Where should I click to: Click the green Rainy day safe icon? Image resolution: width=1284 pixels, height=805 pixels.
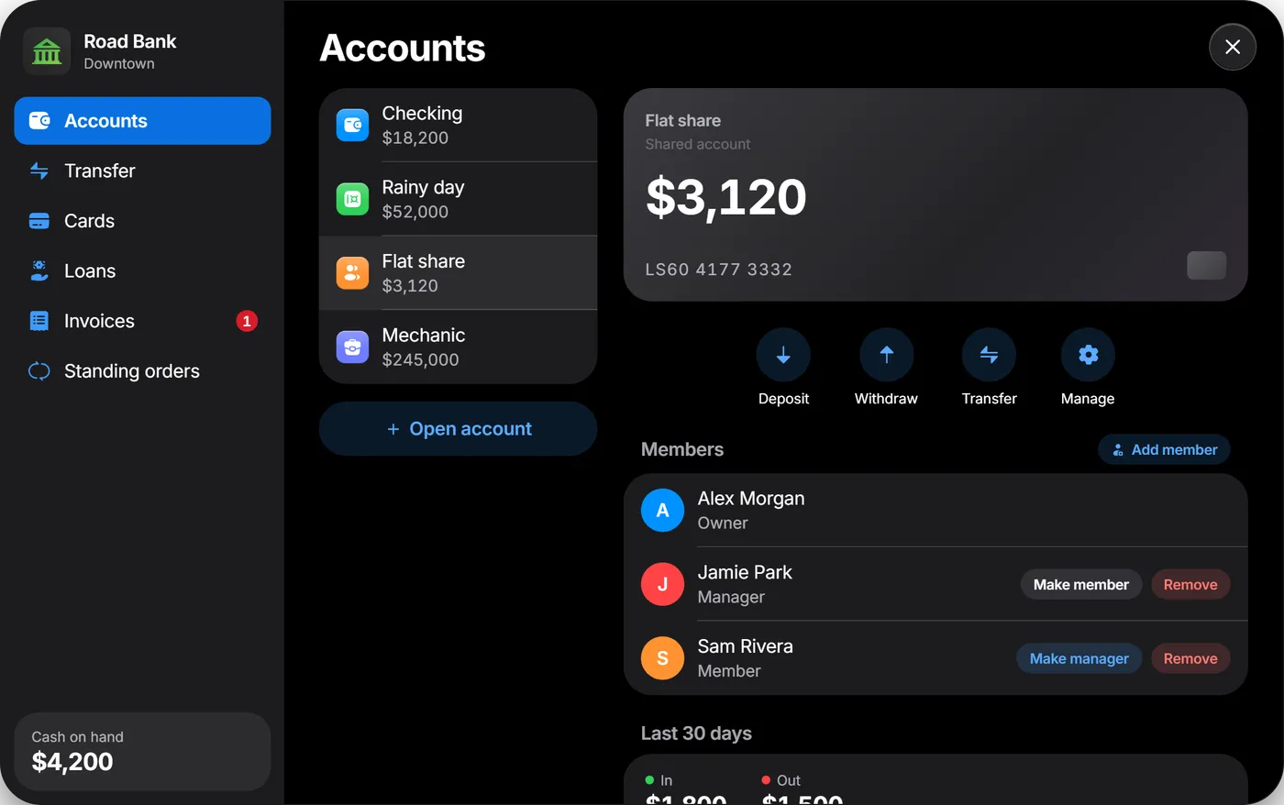(x=352, y=199)
